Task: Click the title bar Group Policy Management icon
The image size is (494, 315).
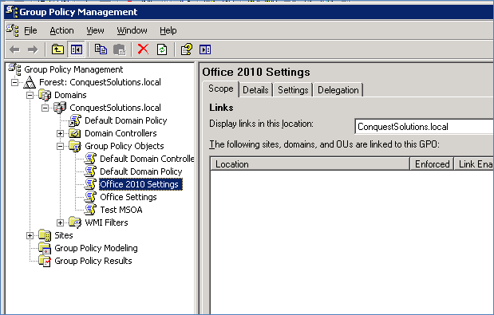Action: coord(12,12)
